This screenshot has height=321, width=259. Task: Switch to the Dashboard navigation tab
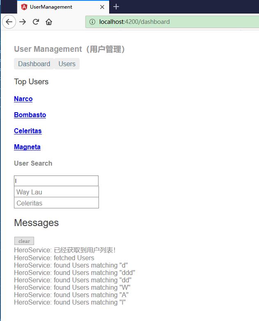tap(34, 64)
